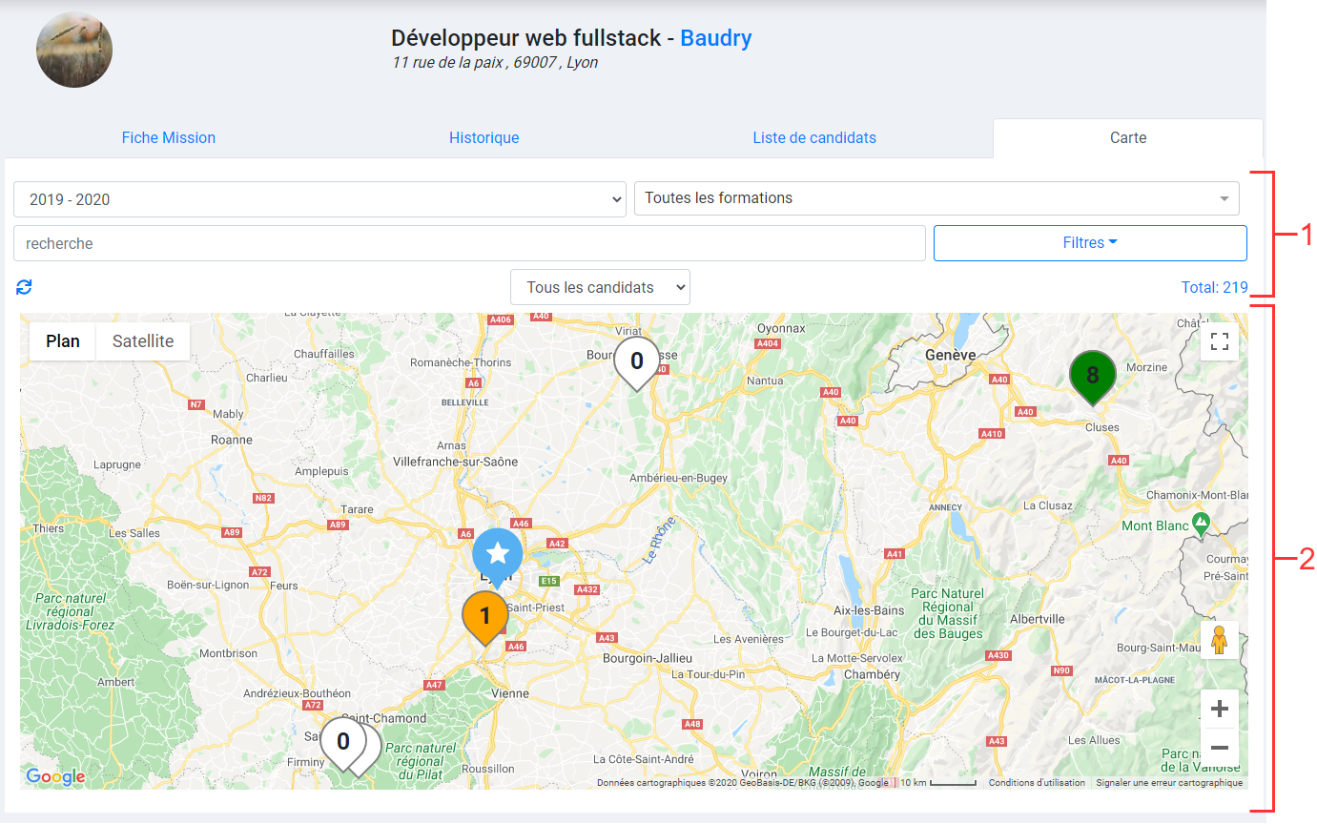Click the blue star mission marker
The width and height of the screenshot is (1317, 824).
click(x=498, y=554)
